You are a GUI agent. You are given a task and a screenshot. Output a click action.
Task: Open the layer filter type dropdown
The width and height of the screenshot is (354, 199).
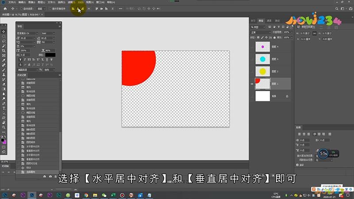pos(258,27)
